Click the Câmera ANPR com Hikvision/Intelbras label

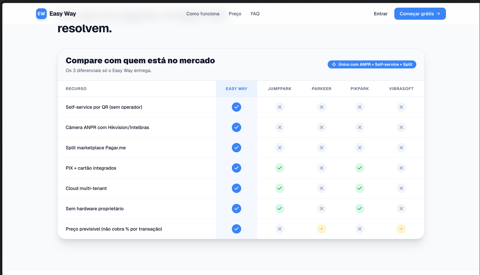(x=107, y=127)
